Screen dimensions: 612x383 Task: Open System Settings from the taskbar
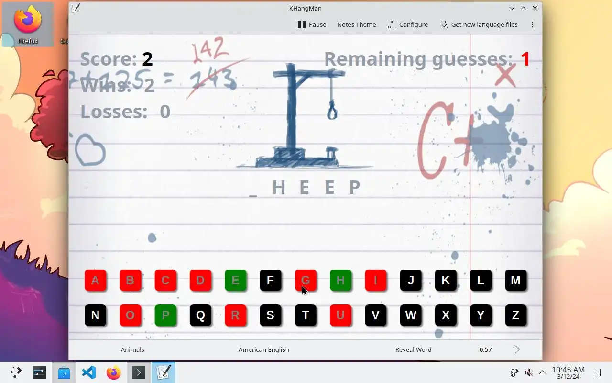click(x=39, y=372)
